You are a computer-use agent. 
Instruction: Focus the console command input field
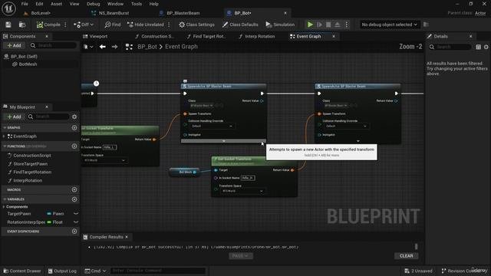pos(158,271)
